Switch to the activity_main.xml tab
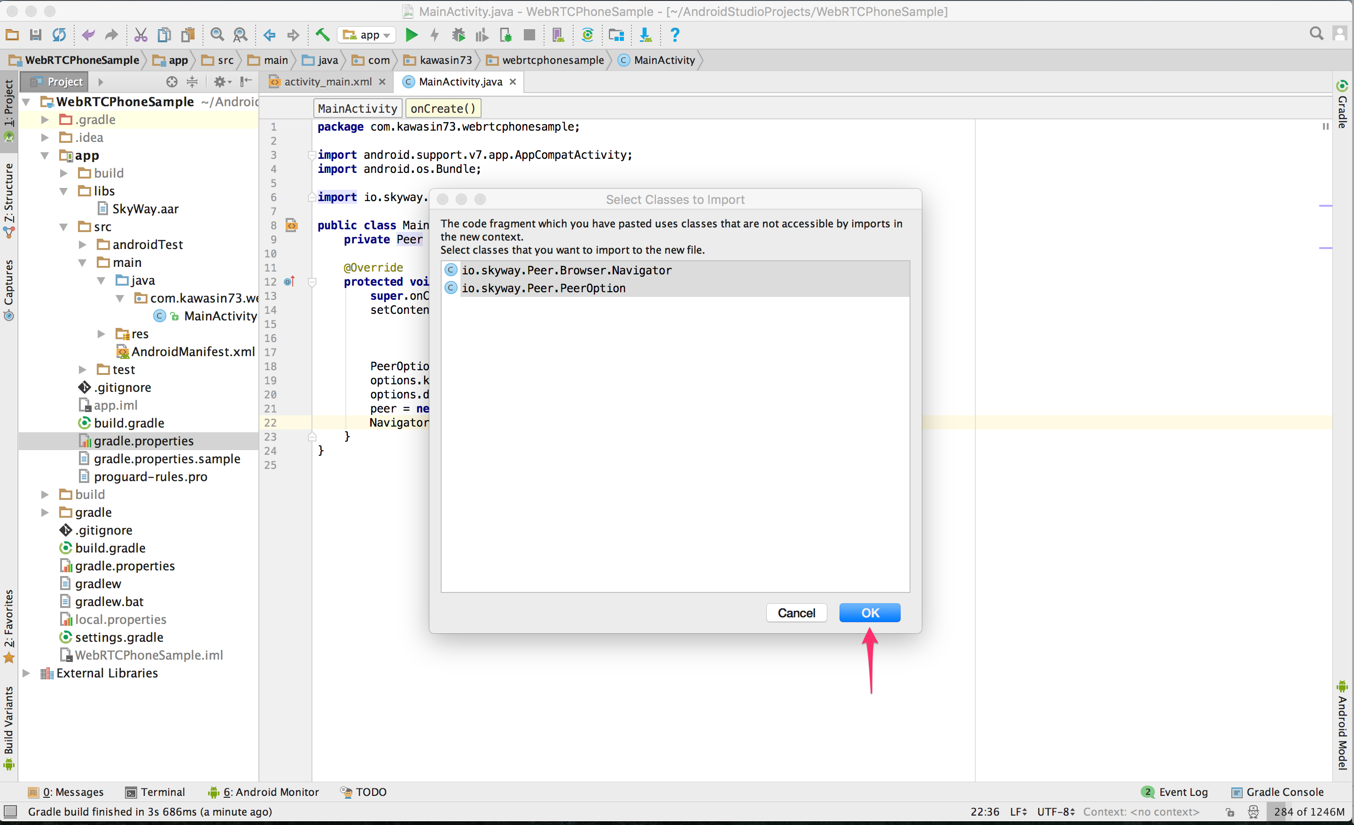The height and width of the screenshot is (825, 1354). coord(327,81)
